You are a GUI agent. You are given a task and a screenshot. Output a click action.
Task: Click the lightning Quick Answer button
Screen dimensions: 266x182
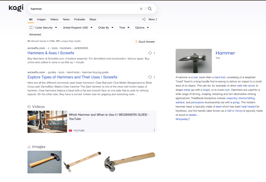point(145,42)
